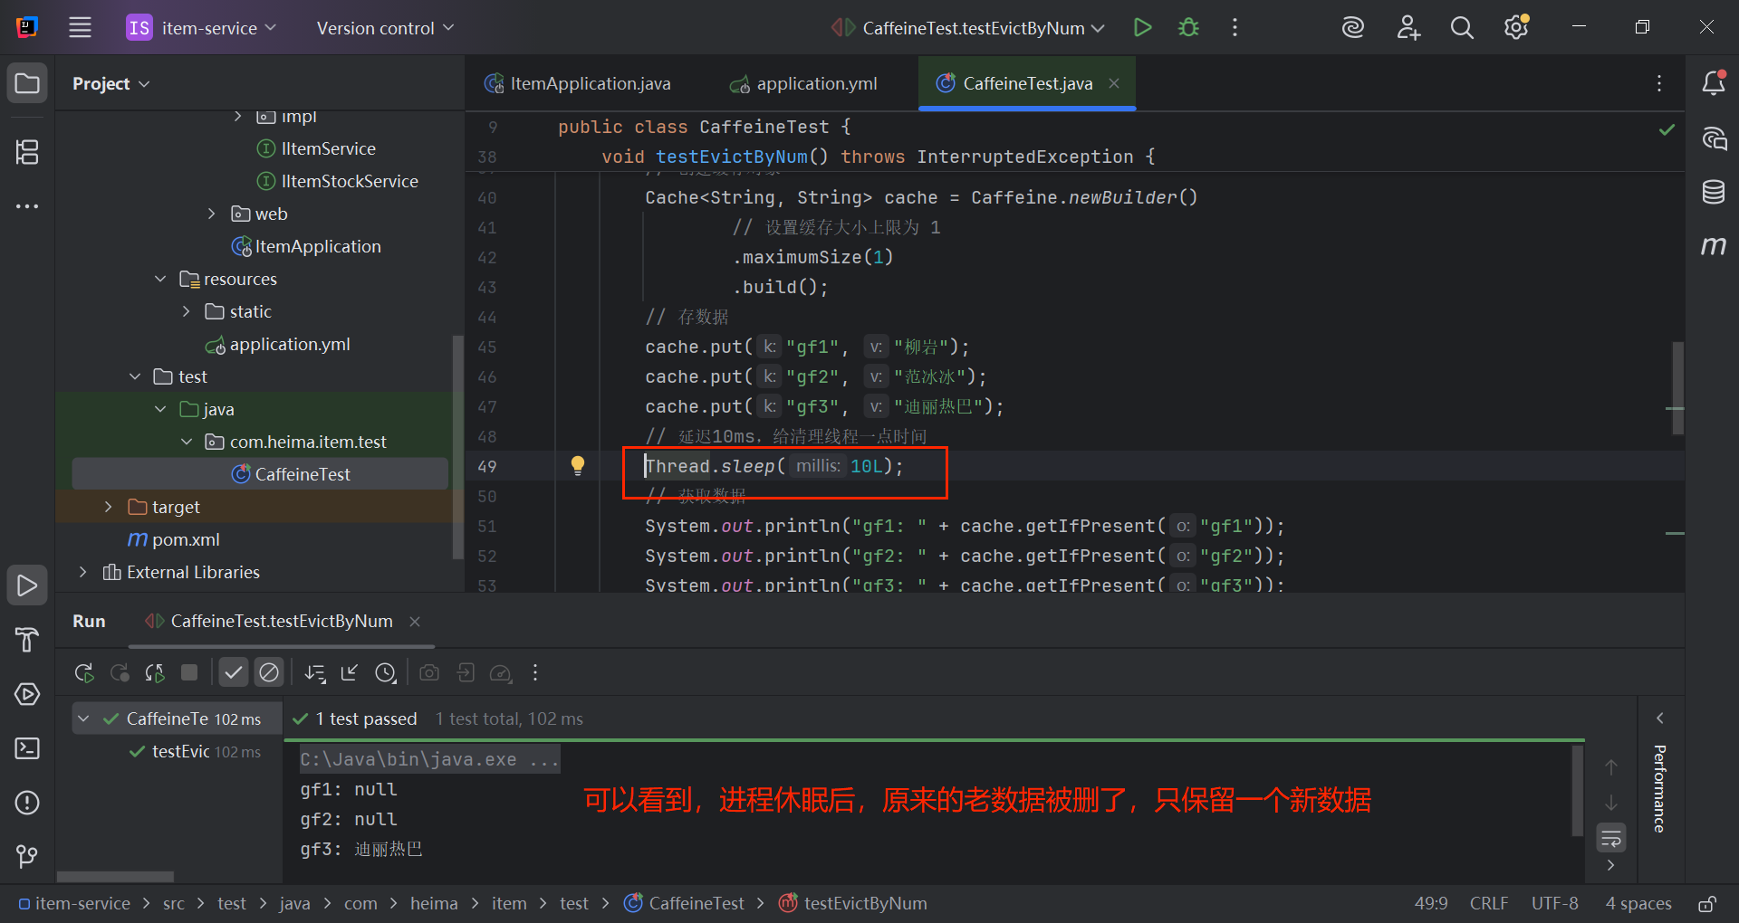This screenshot has width=1739, height=923.
Task: Expand the web package
Action: click(212, 214)
